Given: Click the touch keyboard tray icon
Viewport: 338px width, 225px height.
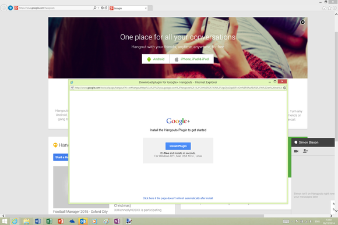Looking at the screenshot, I should tap(286, 222).
